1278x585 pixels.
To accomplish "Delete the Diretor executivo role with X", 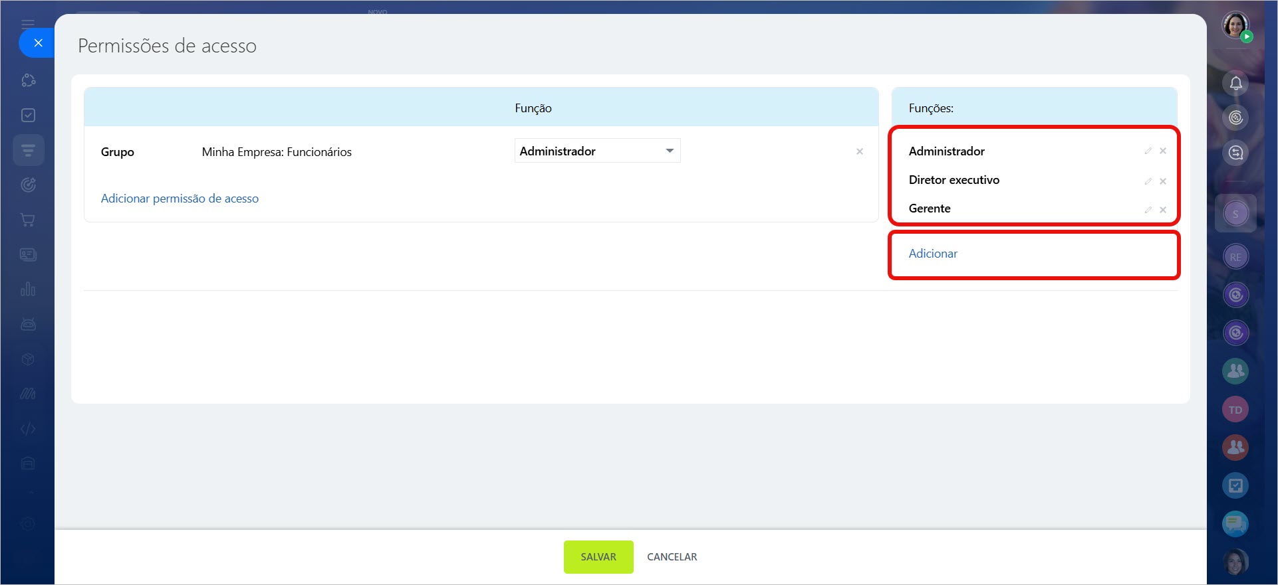I will point(1163,181).
